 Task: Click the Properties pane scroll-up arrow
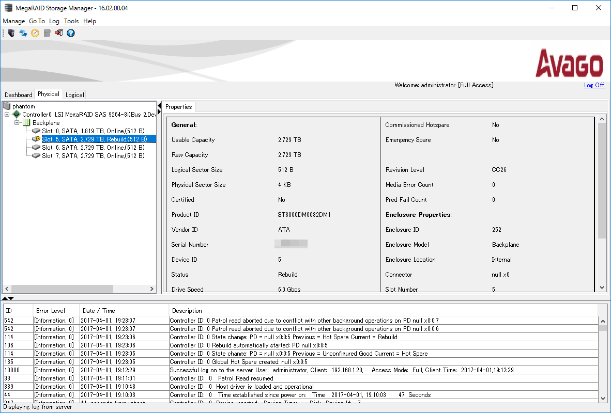pyautogui.click(x=602, y=118)
